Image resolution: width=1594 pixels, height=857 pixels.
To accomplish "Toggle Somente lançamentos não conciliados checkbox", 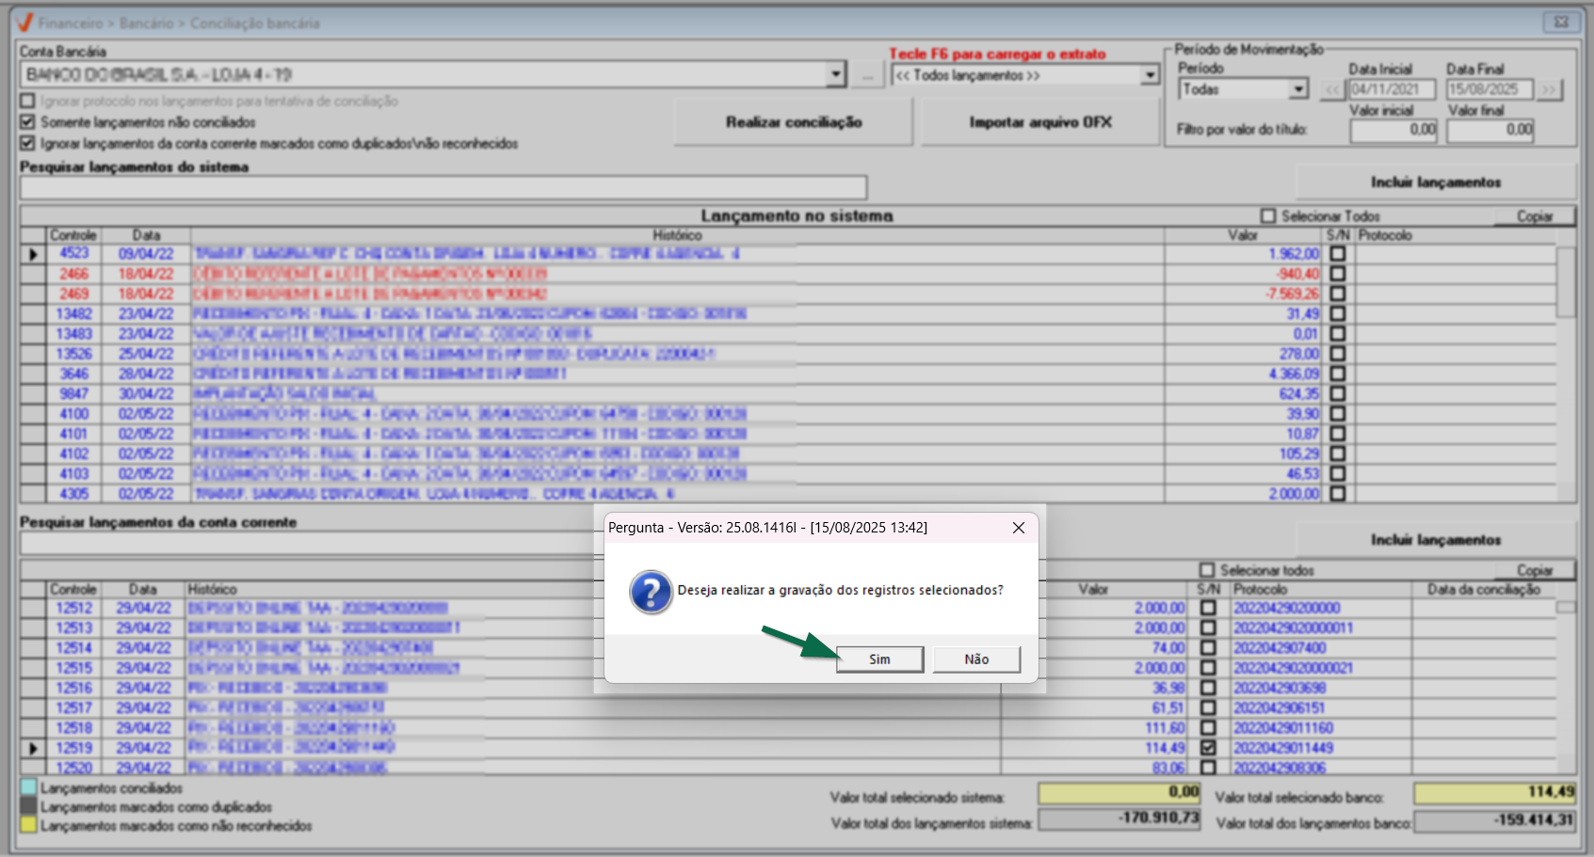I will click(27, 122).
